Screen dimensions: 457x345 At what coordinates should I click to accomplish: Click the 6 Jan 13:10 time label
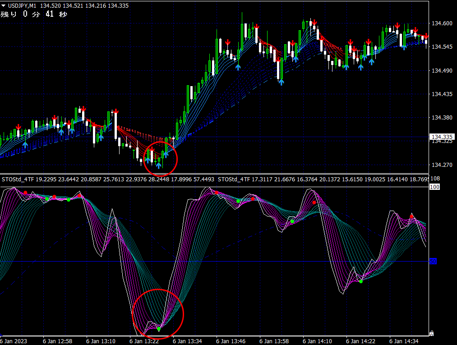(101, 341)
